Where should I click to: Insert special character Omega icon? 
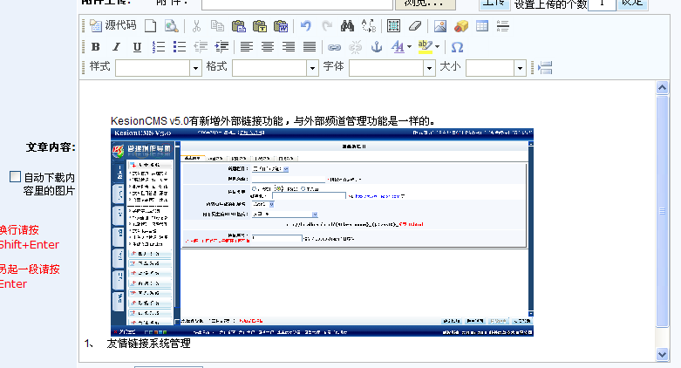(457, 47)
